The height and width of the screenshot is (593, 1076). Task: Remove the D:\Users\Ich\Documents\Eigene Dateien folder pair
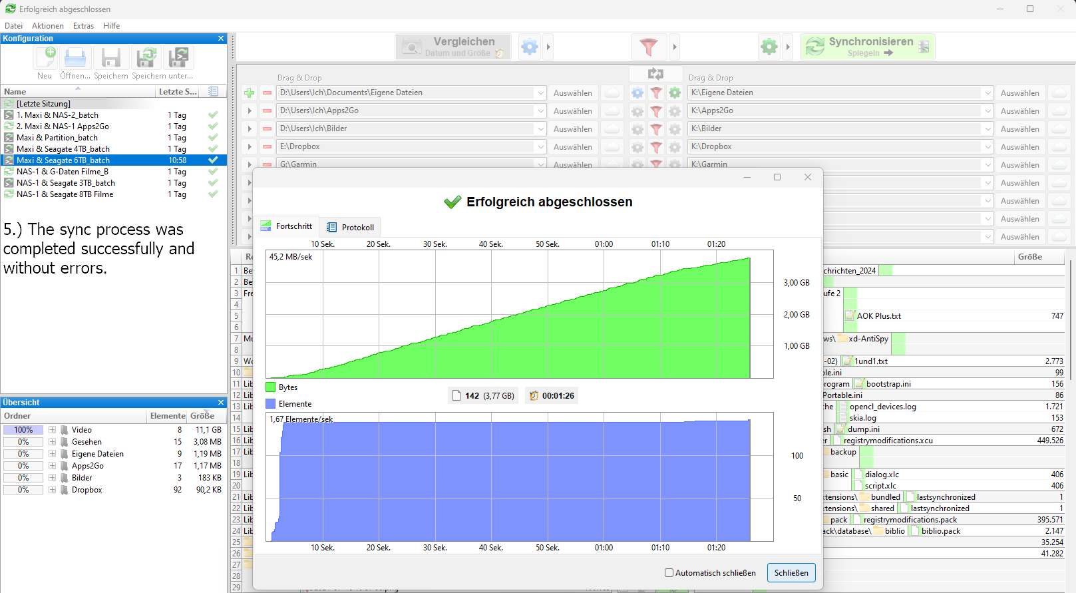[x=267, y=93]
